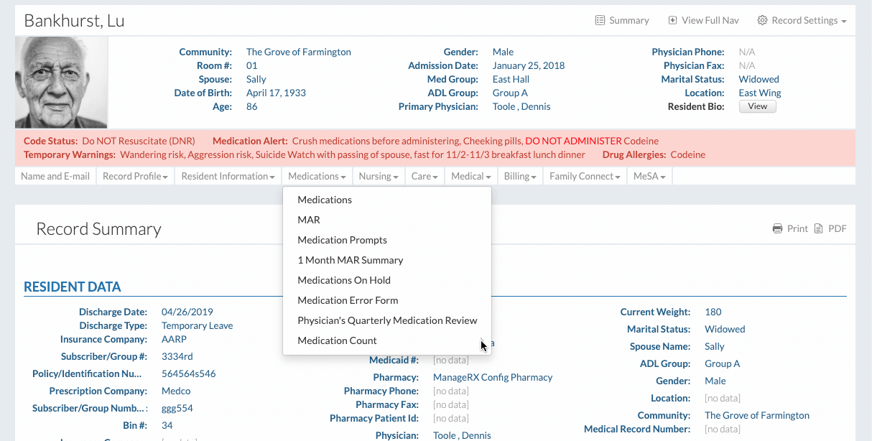Click the Resident Bio View button
The image size is (872, 441).
(757, 106)
